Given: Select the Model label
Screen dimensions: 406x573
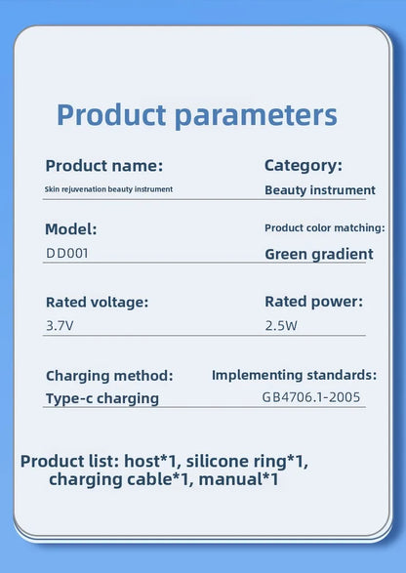Looking at the screenshot, I should click(71, 229).
